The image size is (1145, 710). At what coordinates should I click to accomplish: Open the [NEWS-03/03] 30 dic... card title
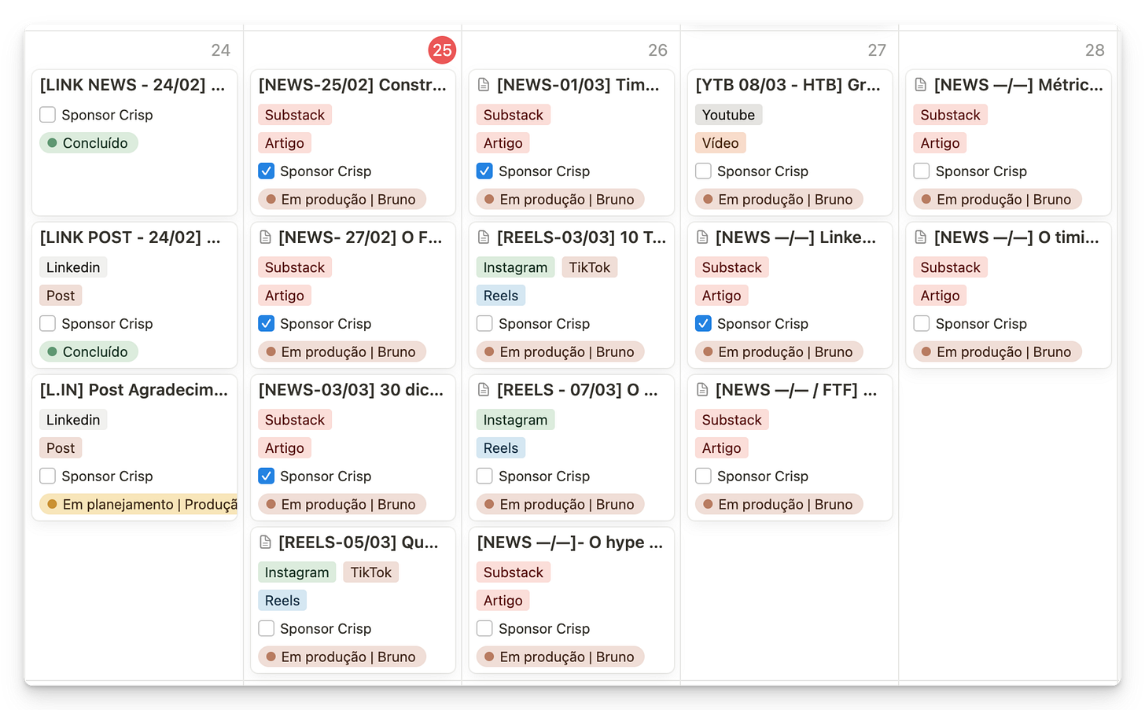[351, 390]
